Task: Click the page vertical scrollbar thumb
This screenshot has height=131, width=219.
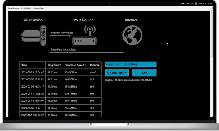Action: tap(212, 32)
